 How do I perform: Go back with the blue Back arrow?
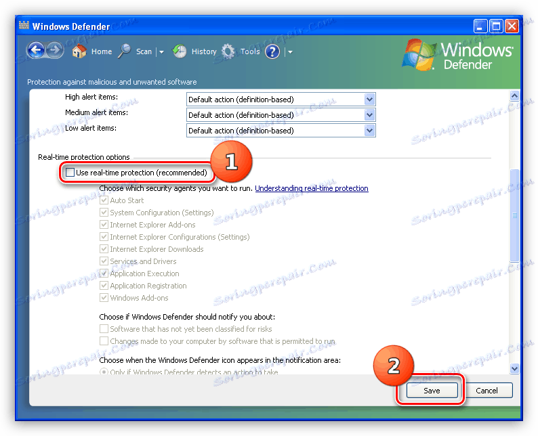click(36, 51)
